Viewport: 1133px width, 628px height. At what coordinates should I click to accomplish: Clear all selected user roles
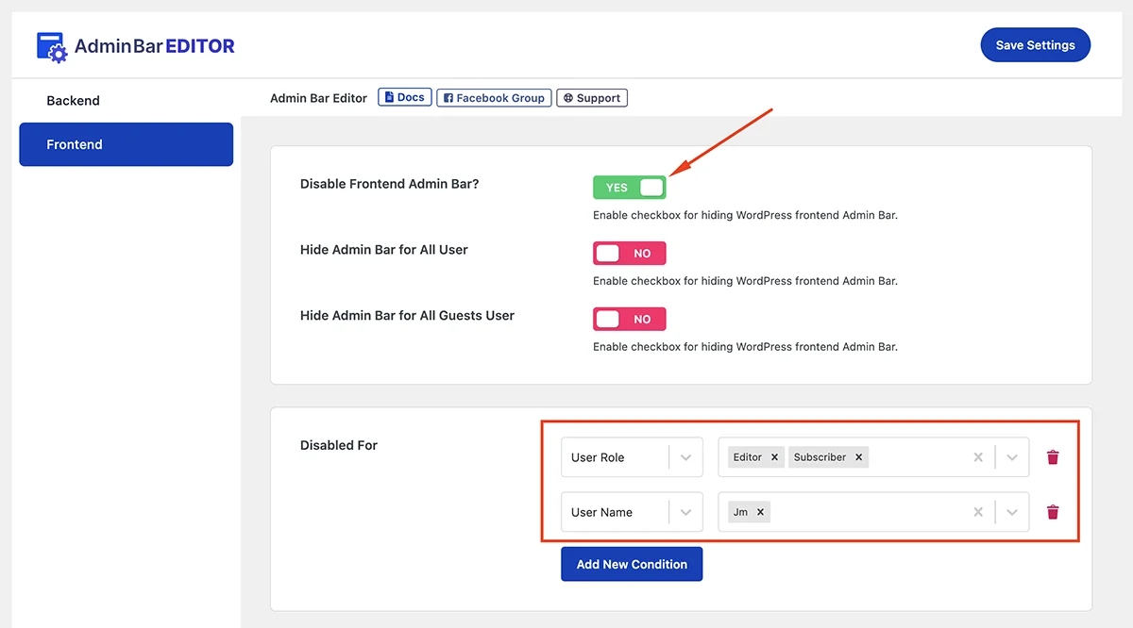[x=978, y=456]
